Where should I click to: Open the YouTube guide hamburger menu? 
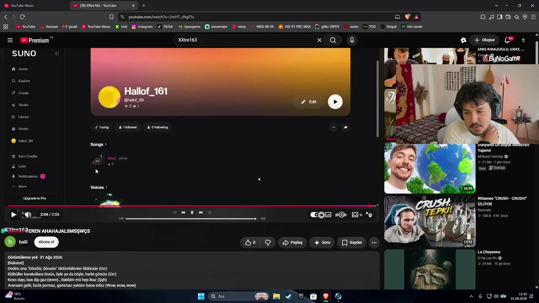10,40
